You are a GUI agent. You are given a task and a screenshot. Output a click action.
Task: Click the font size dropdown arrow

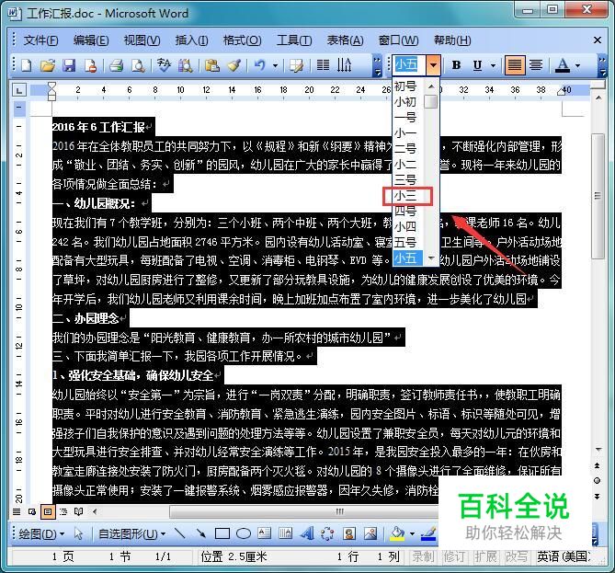pos(433,64)
